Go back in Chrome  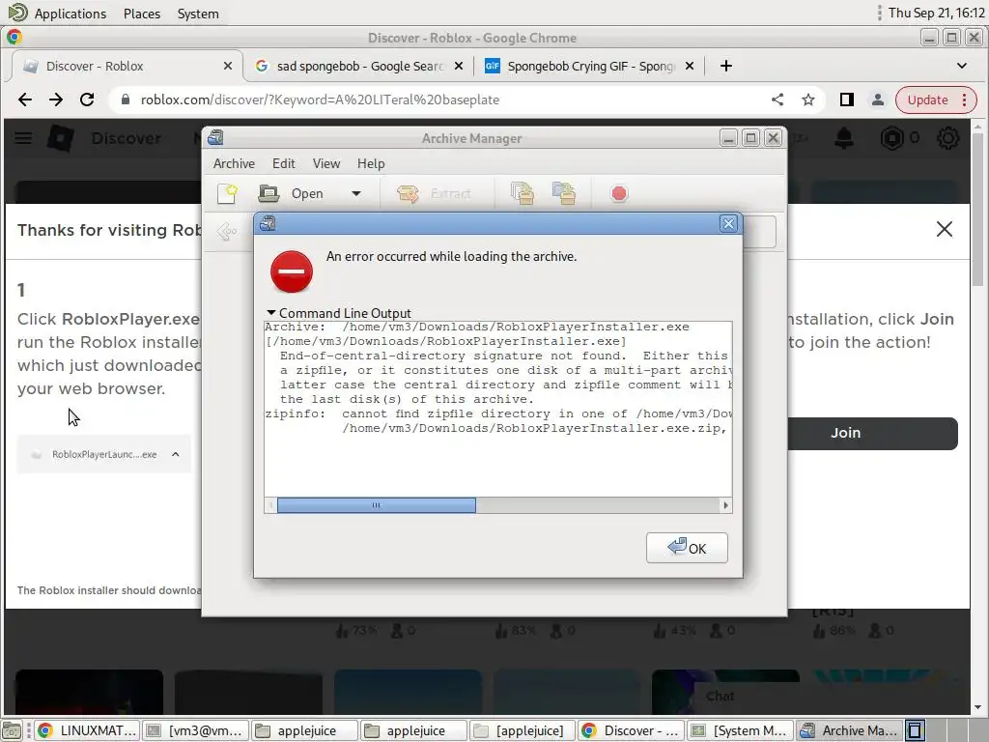25,100
